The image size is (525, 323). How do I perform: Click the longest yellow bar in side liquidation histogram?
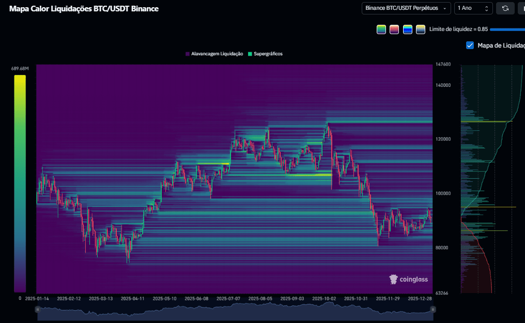(488, 207)
